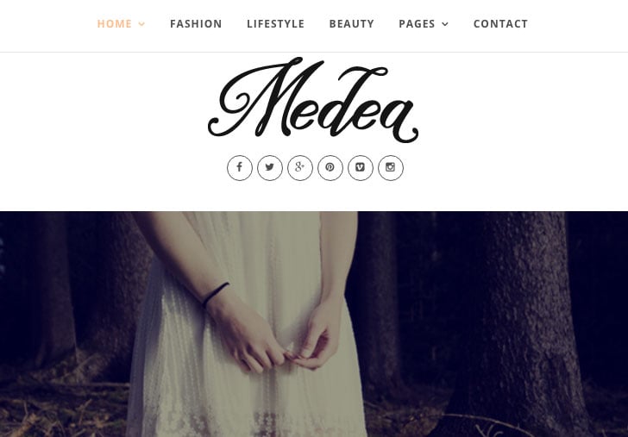Click the Medea script logo
Image resolution: width=628 pixels, height=437 pixels.
[x=313, y=100]
